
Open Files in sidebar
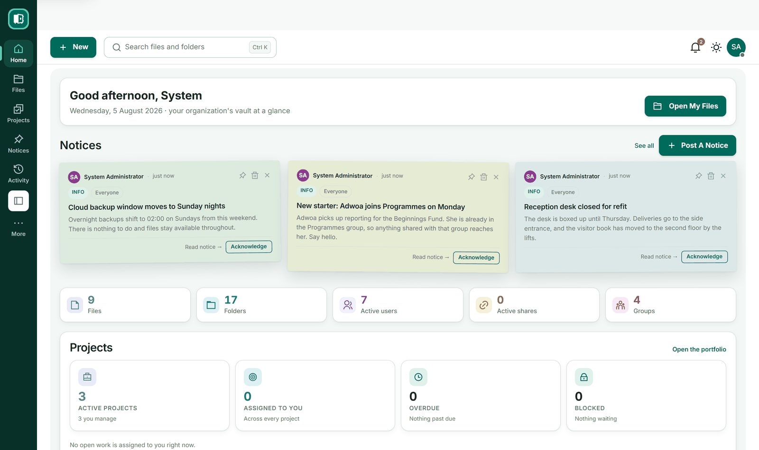click(x=19, y=83)
